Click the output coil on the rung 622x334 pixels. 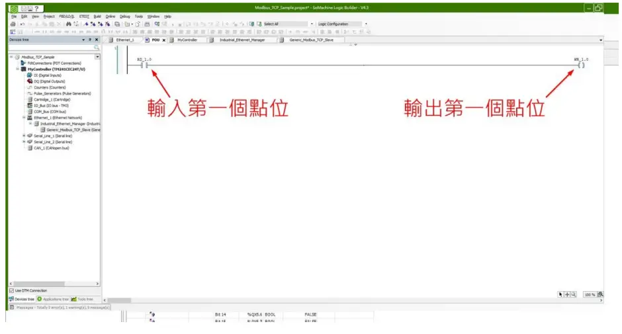pos(581,65)
